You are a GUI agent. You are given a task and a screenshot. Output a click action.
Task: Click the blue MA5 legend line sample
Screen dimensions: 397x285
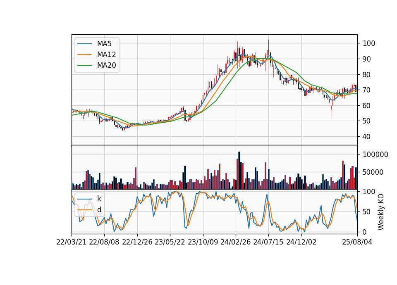point(84,44)
